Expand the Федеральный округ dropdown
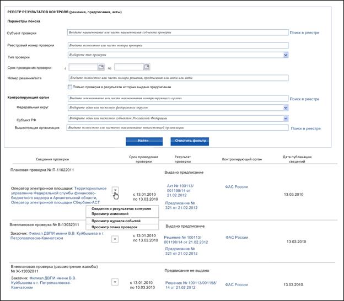This screenshot has height=301, width=344. click(286, 108)
